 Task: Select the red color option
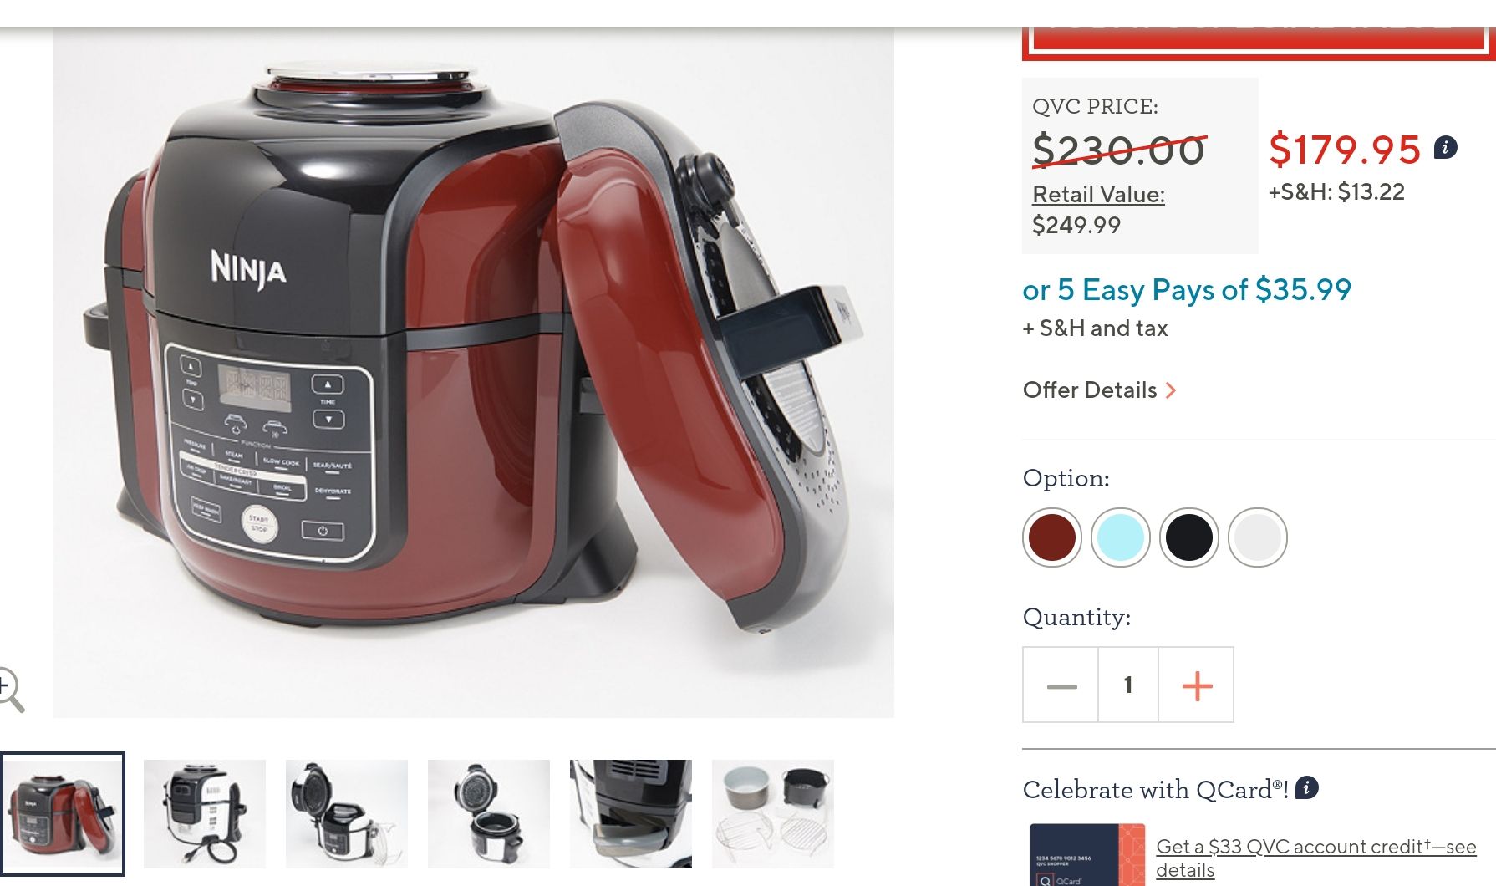pyautogui.click(x=1052, y=537)
